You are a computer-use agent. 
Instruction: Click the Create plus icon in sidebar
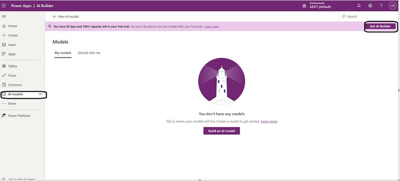point(4,35)
